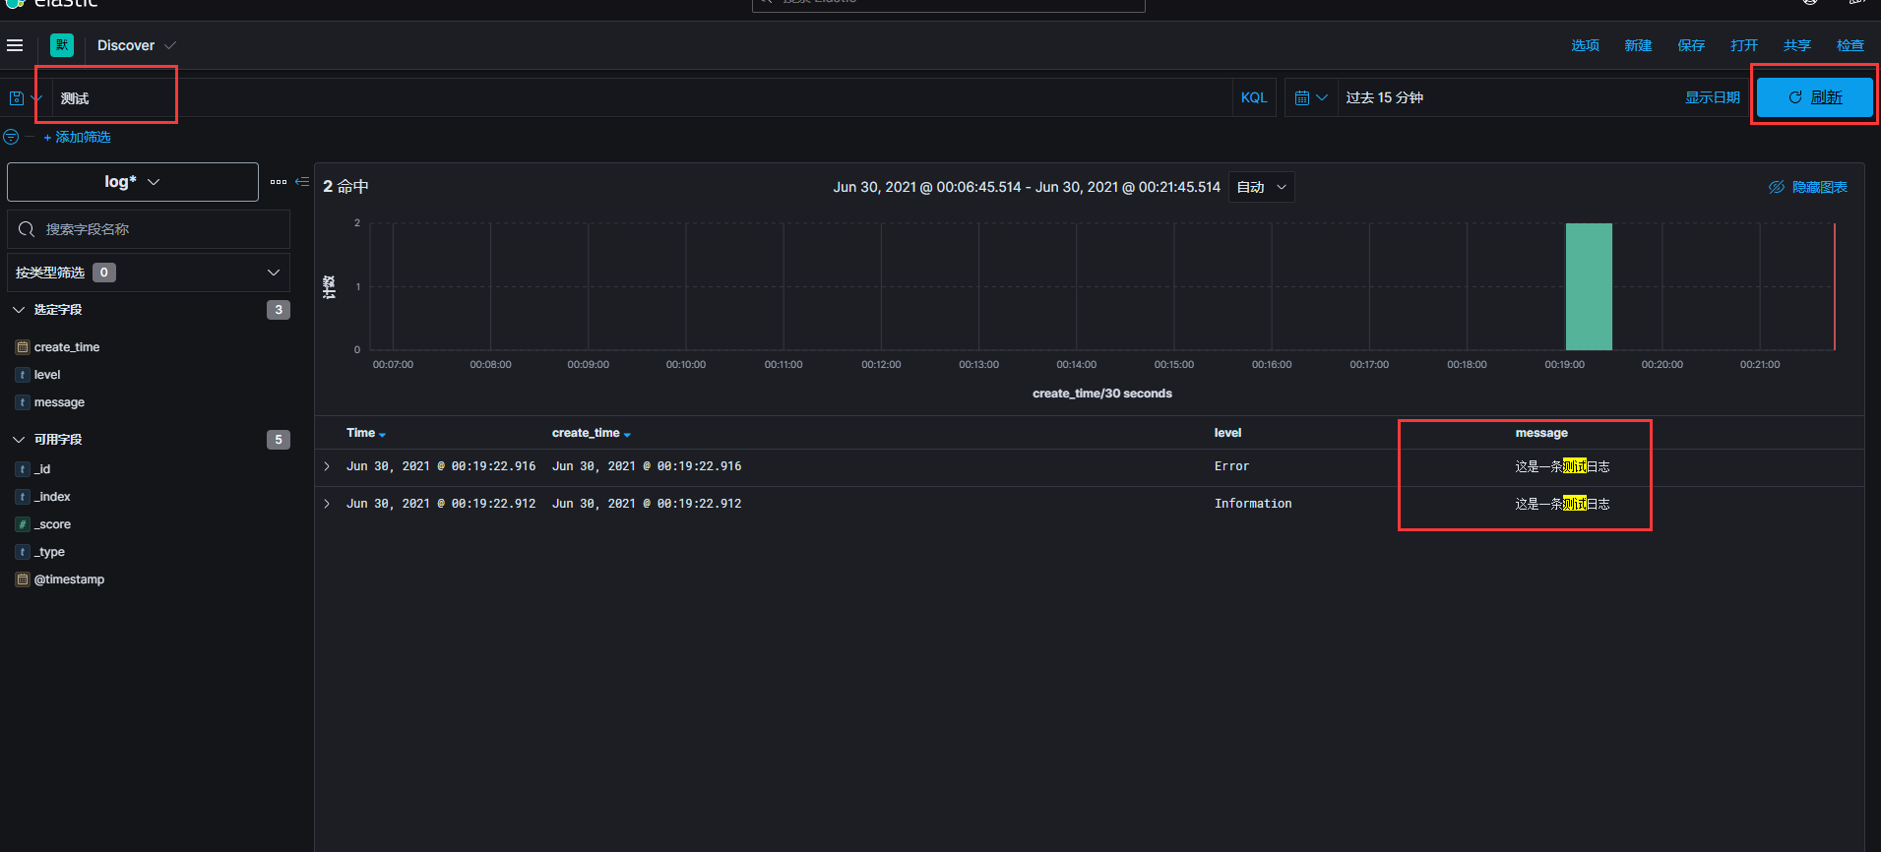The height and width of the screenshot is (852, 1881).
Task: Click the level column header
Action: (x=1227, y=433)
